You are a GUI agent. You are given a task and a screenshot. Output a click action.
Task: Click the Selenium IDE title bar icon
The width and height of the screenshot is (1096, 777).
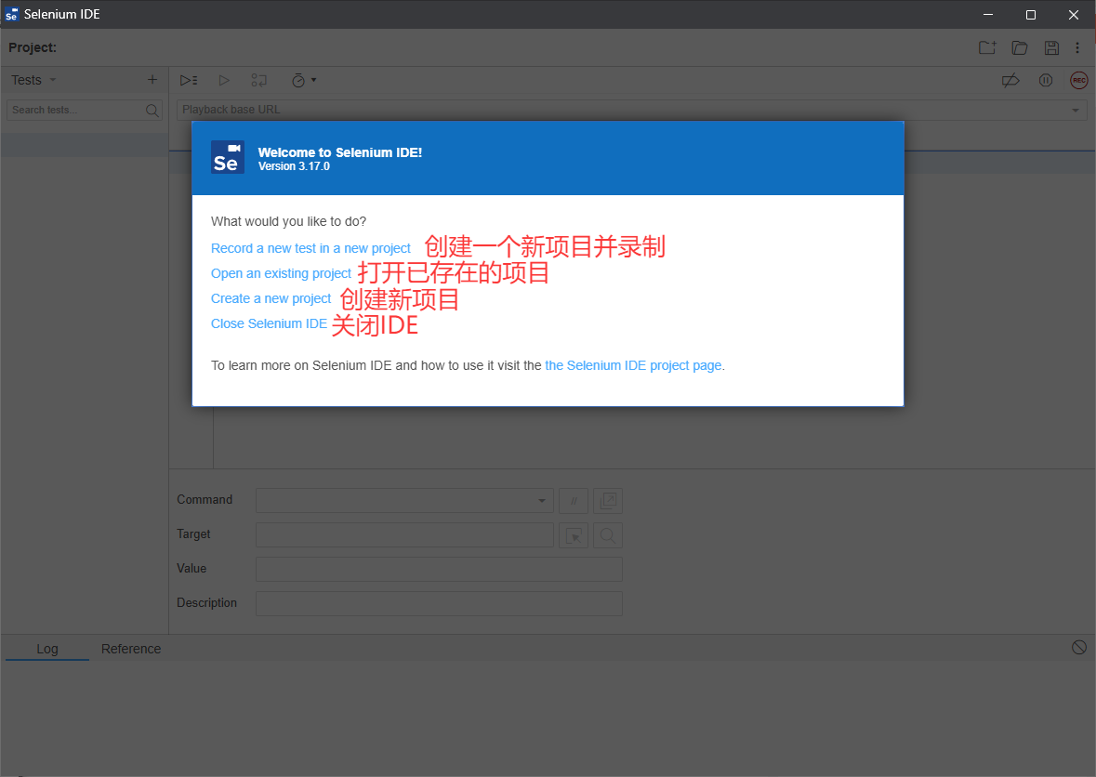pyautogui.click(x=11, y=14)
